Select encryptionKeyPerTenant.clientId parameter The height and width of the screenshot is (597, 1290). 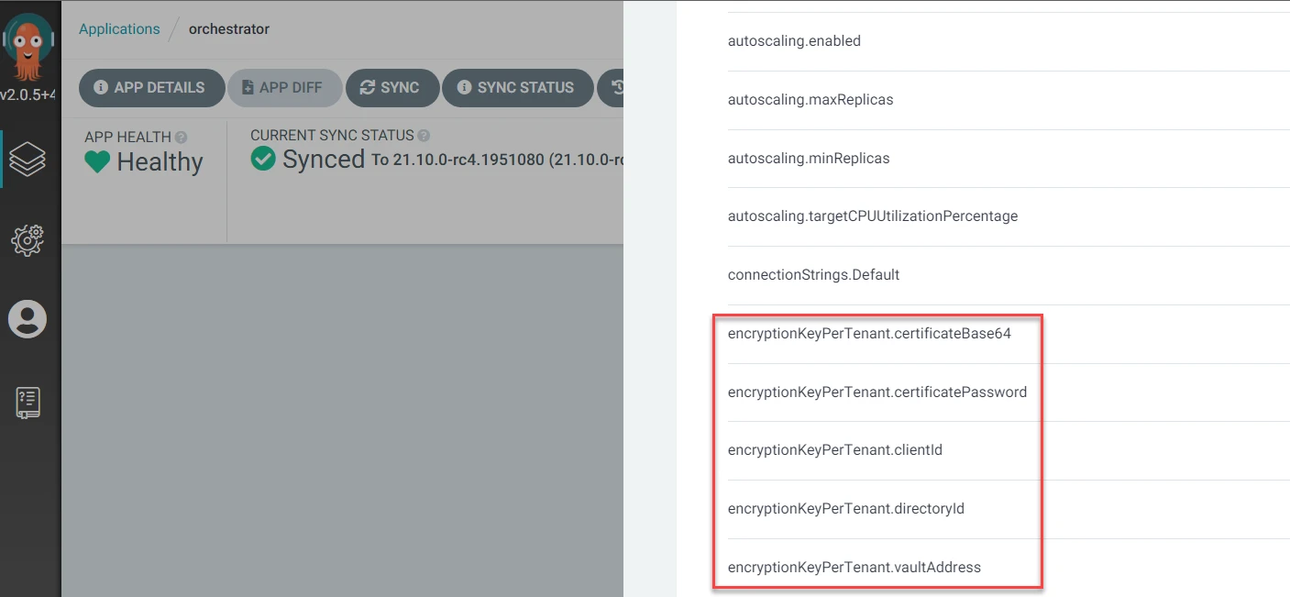1009,450
